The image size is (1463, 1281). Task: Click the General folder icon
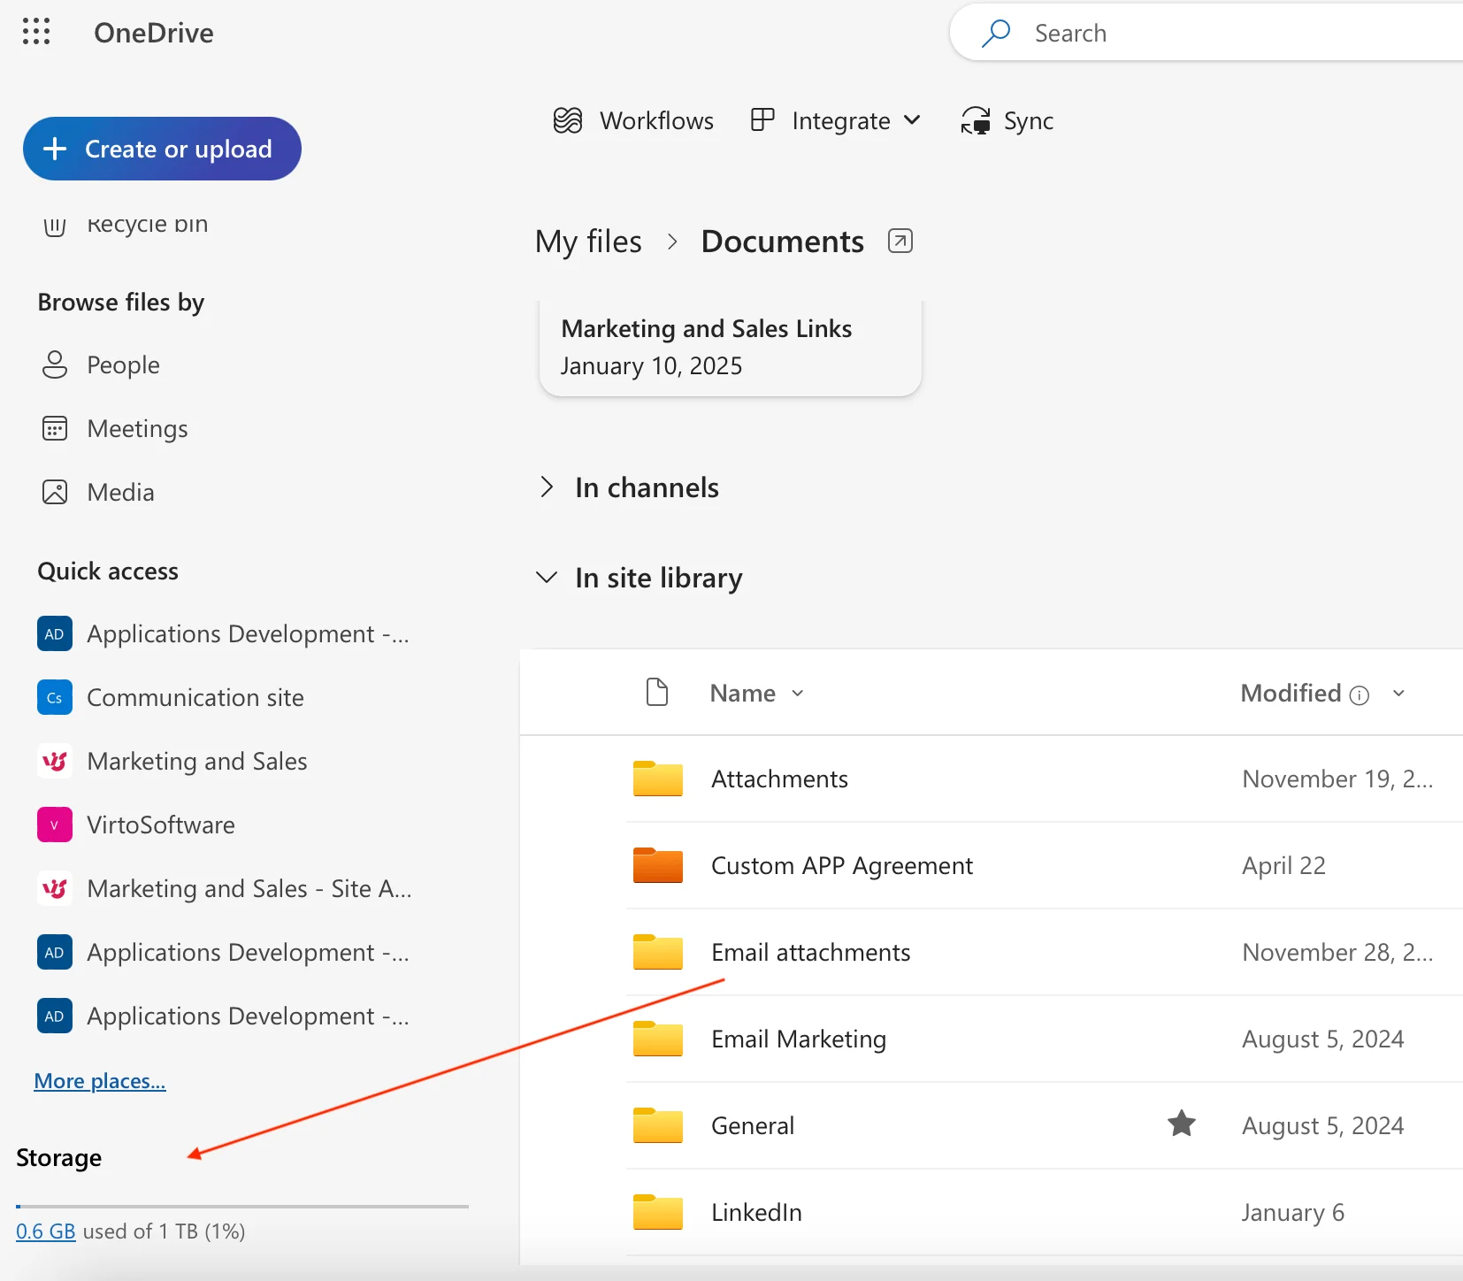tap(658, 1125)
